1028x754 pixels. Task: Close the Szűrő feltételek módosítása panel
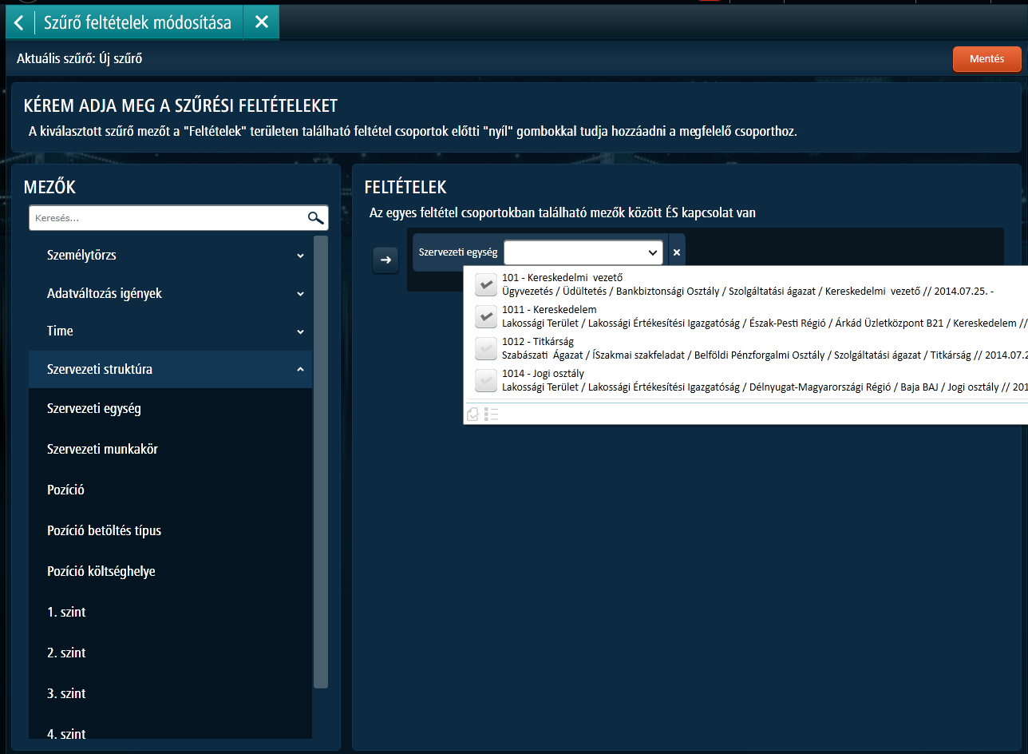(261, 22)
